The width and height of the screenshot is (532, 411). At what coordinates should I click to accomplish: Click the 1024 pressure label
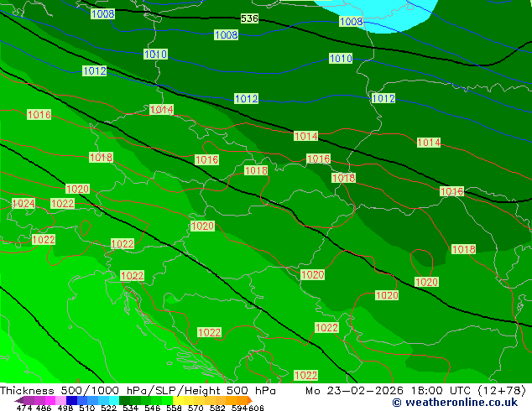(x=23, y=204)
